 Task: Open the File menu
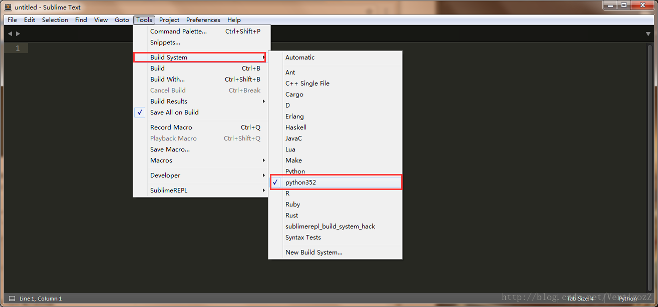[12, 20]
